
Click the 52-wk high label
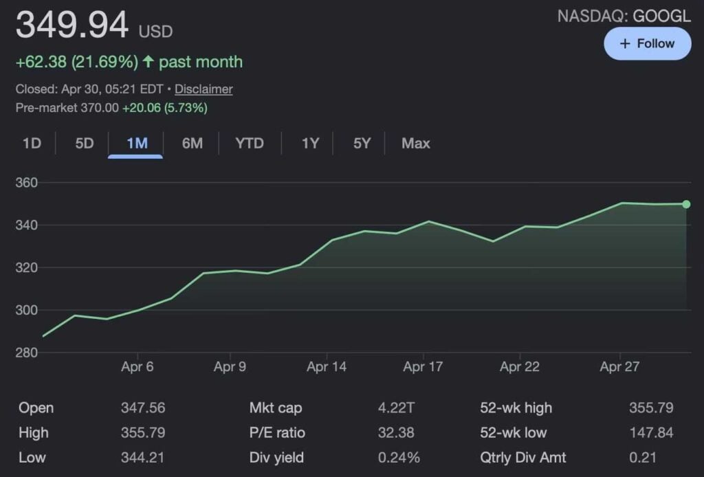click(x=516, y=408)
